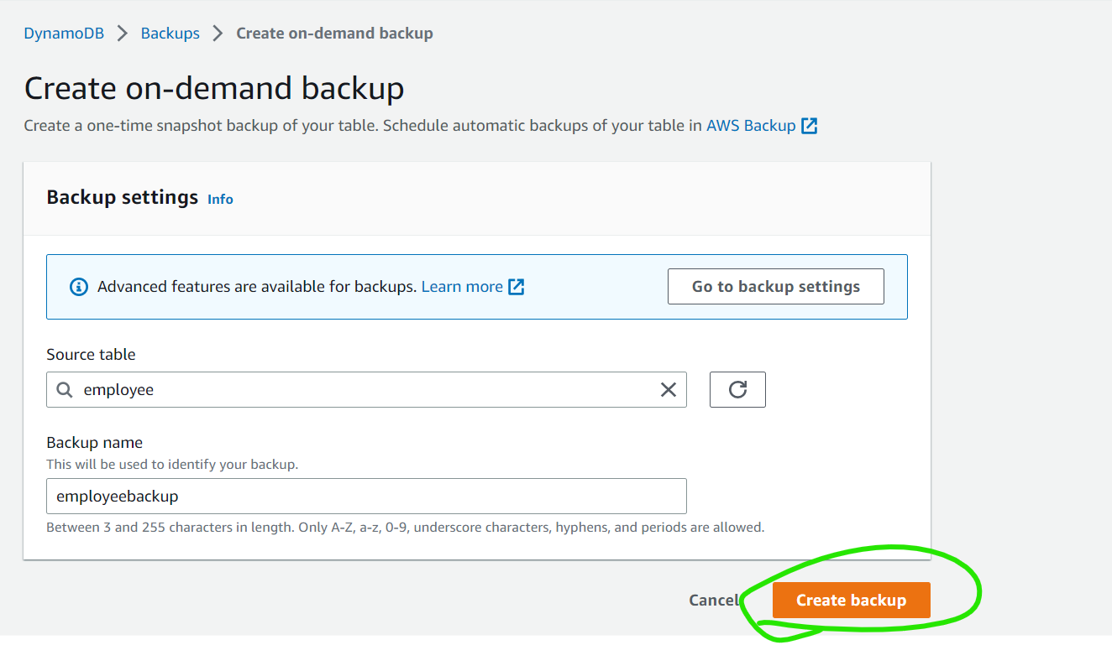Screen dimensions: 1112x645
Task: Click the chevron separator after Backups
Action: [x=218, y=34]
